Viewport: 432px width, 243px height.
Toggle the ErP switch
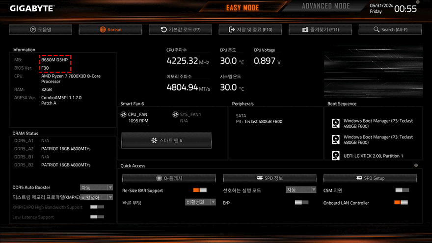coord(301,202)
